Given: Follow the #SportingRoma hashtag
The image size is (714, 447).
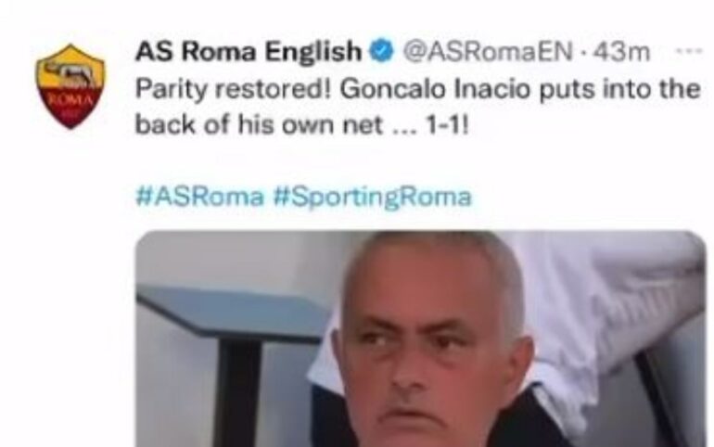Looking at the screenshot, I should point(373,198).
